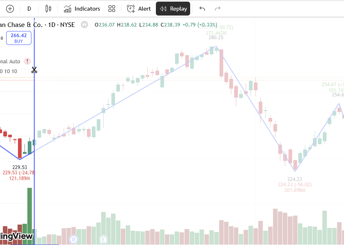Click the earnings E marker on the timeline
Image resolution: width=344 pixels, height=245 pixels.
tap(103, 240)
